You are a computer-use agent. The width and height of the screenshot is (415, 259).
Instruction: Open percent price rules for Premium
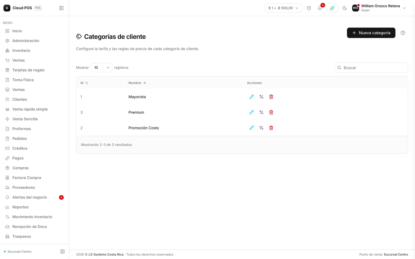point(261,112)
